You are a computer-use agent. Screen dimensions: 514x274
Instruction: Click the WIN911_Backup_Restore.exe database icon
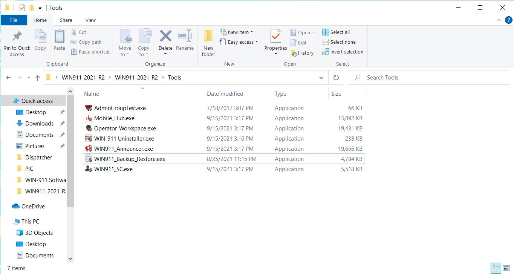point(89,159)
